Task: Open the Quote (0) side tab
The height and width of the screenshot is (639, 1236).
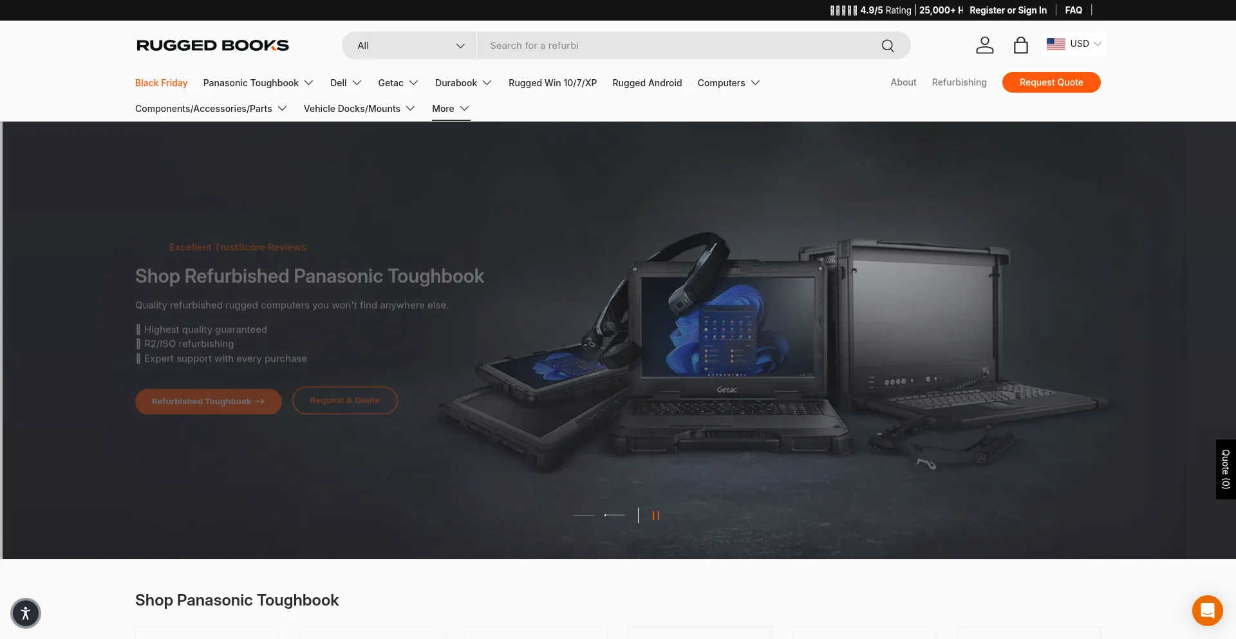Action: tap(1225, 469)
